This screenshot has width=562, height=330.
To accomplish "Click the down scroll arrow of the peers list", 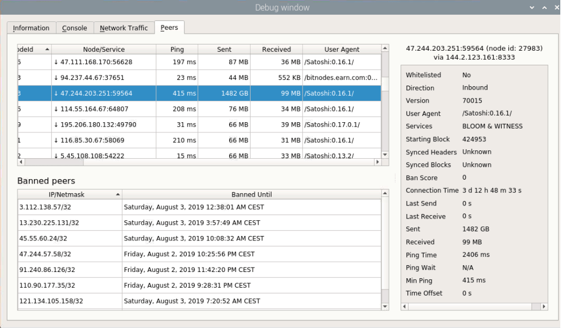I will pyautogui.click(x=385, y=154).
